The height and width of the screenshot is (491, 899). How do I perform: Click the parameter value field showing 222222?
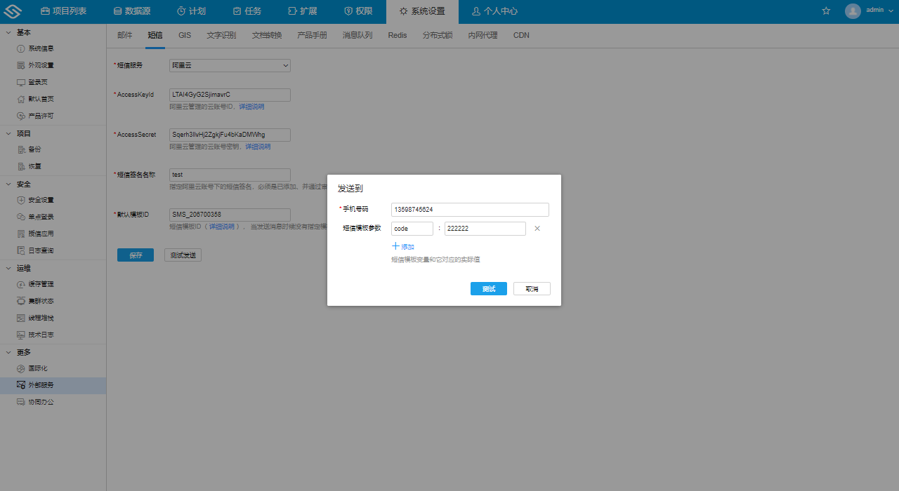tap(485, 229)
